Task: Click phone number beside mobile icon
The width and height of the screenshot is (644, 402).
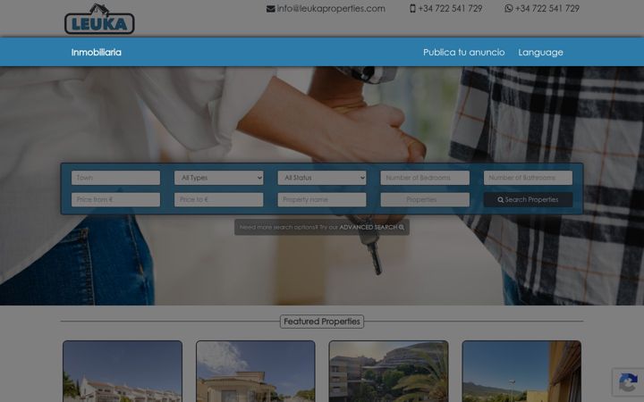Action: [450, 9]
